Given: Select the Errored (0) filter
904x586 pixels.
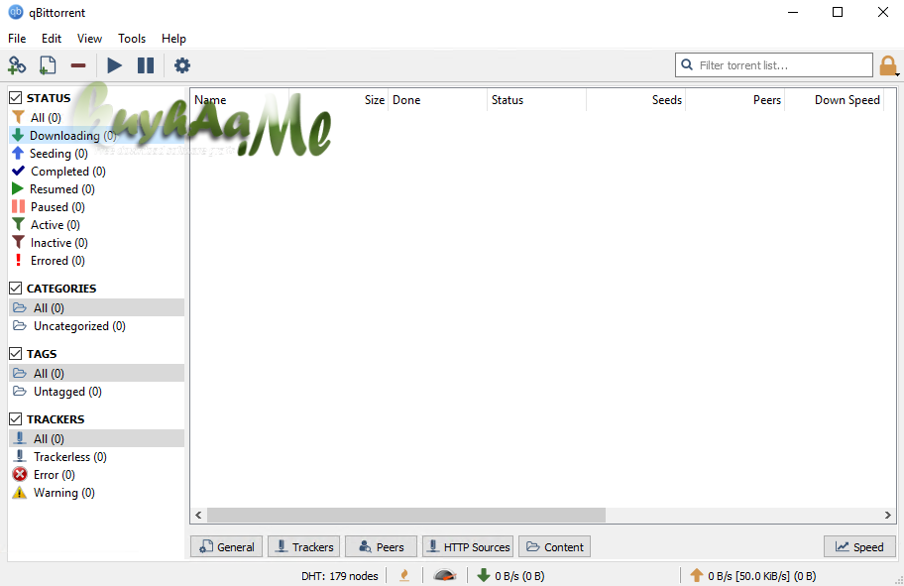Looking at the screenshot, I should point(97,261).
